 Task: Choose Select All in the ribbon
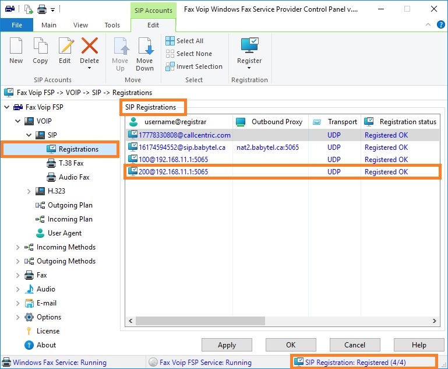pyautogui.click(x=185, y=41)
